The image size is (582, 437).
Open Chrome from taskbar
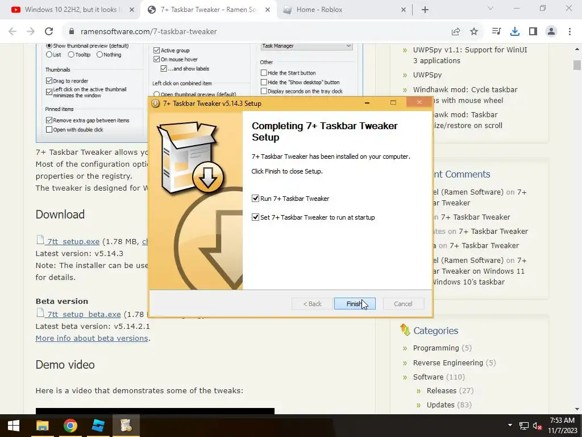pyautogui.click(x=70, y=426)
